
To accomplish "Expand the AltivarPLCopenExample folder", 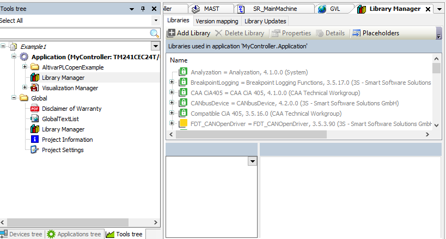I will pos(25,67).
